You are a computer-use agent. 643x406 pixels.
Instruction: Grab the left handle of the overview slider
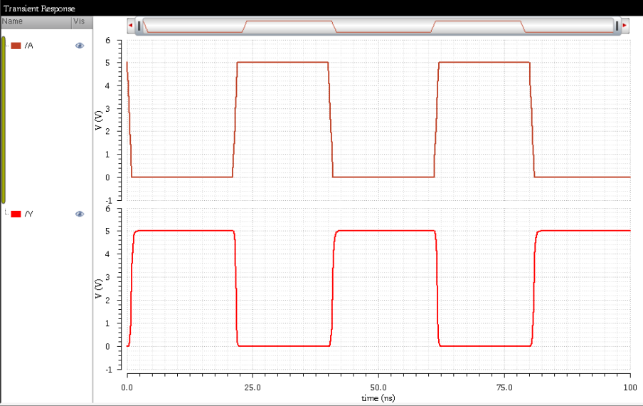click(139, 26)
